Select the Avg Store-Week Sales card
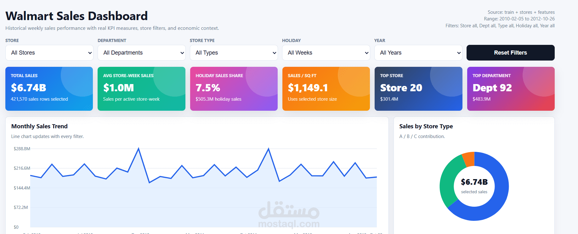This screenshot has width=578, height=234. (x=141, y=89)
